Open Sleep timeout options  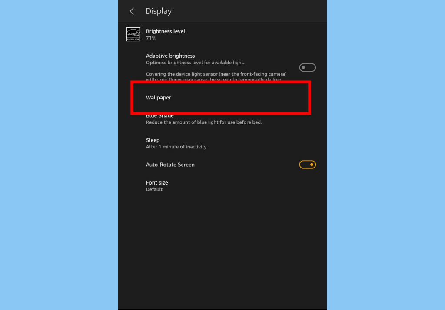[222, 143]
